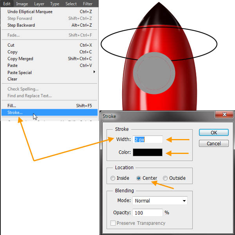This screenshot has height=235, width=235.
Task: Click OK in the Stroke dialog
Action: point(213,132)
